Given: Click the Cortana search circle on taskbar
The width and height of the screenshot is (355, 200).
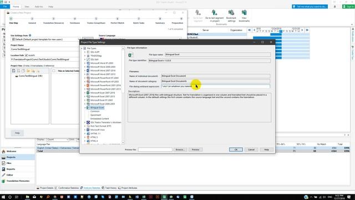Looking at the screenshot, I should point(10,197).
